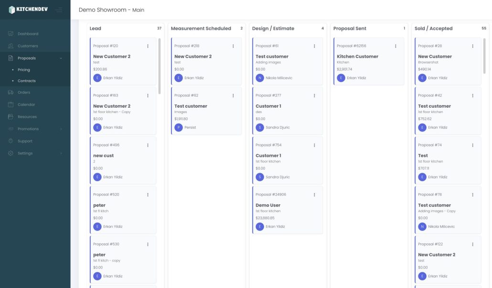Expand the Settings submenu arrow

point(61,153)
